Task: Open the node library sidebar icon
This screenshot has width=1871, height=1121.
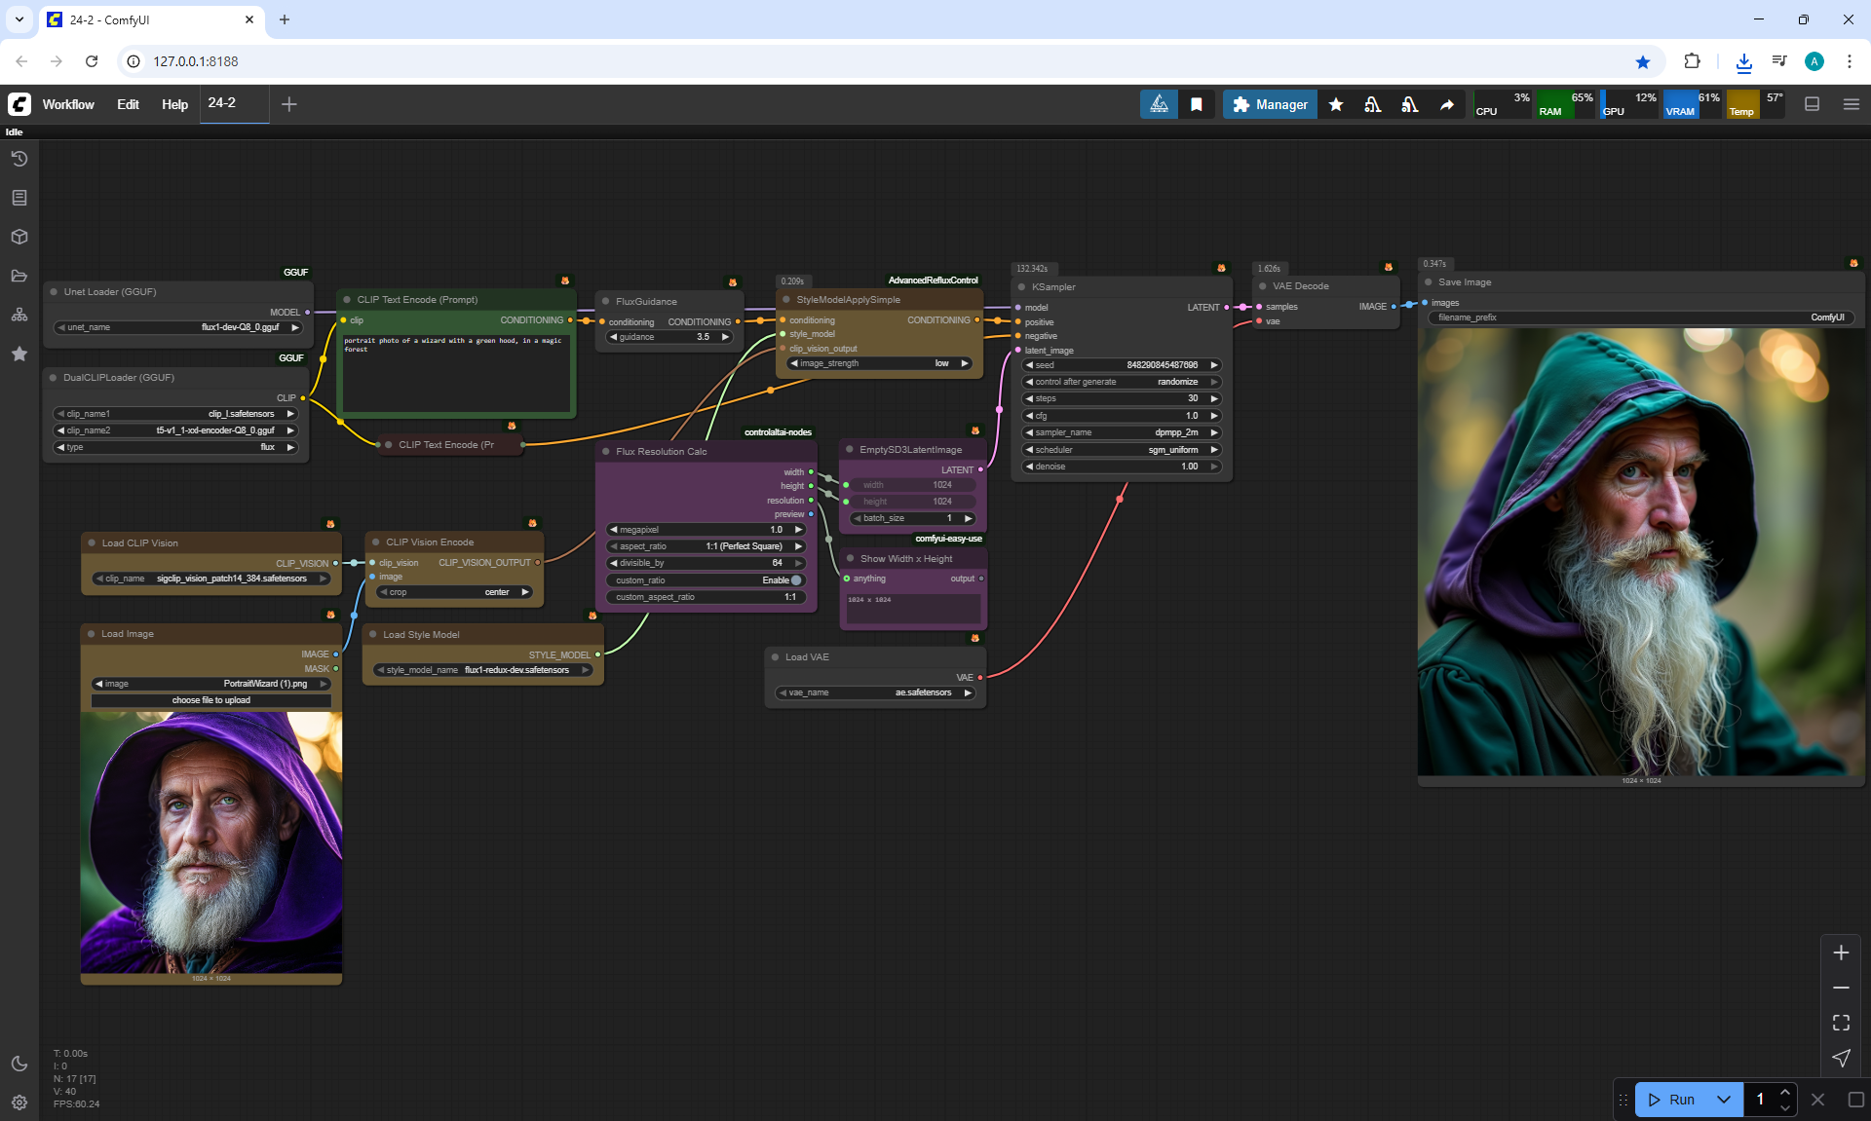Action: click(19, 198)
